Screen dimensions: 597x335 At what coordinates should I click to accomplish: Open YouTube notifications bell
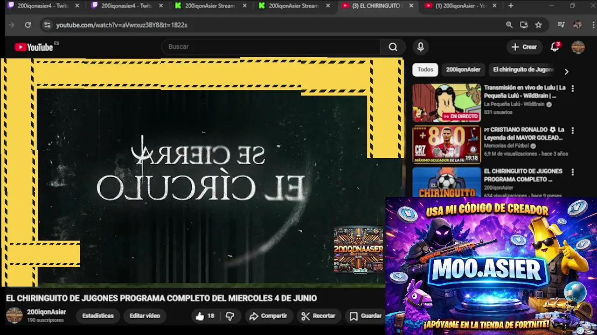(x=555, y=47)
